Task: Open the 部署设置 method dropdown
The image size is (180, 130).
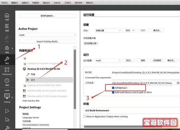Action: tap(108, 30)
